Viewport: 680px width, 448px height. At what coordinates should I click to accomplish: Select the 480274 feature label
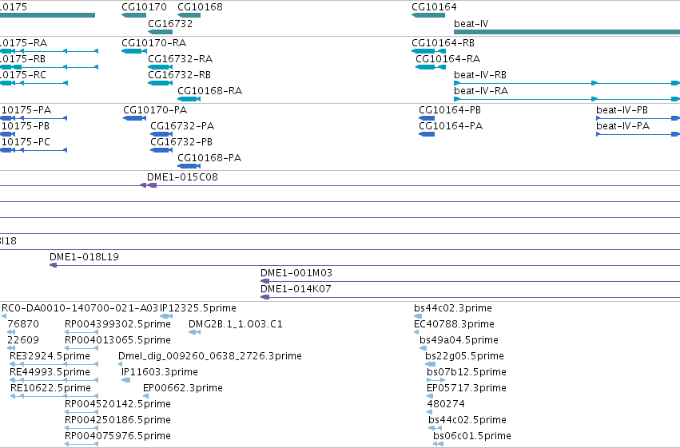pos(446,404)
